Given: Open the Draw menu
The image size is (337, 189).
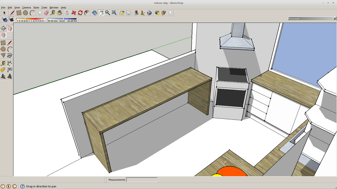Looking at the screenshot, I should (36, 7).
